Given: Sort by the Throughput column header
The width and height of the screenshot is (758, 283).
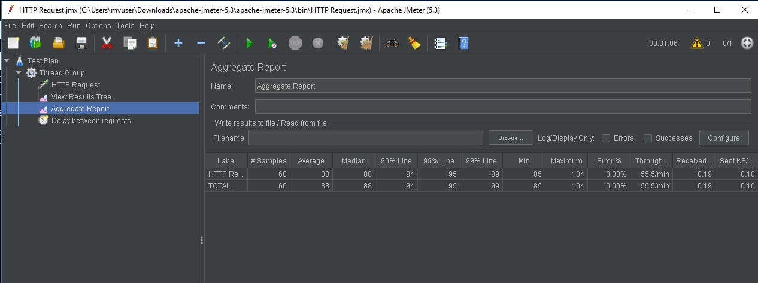Looking at the screenshot, I should pos(651,160).
